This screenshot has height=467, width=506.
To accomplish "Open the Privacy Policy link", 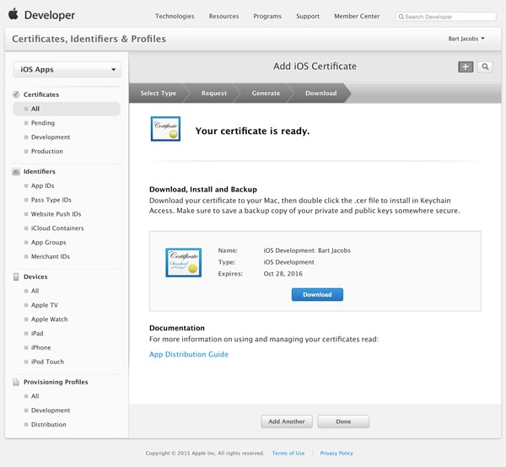I will (336, 454).
